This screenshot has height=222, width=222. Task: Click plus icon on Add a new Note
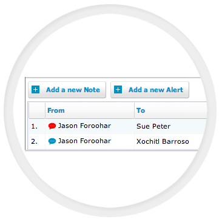point(35,90)
